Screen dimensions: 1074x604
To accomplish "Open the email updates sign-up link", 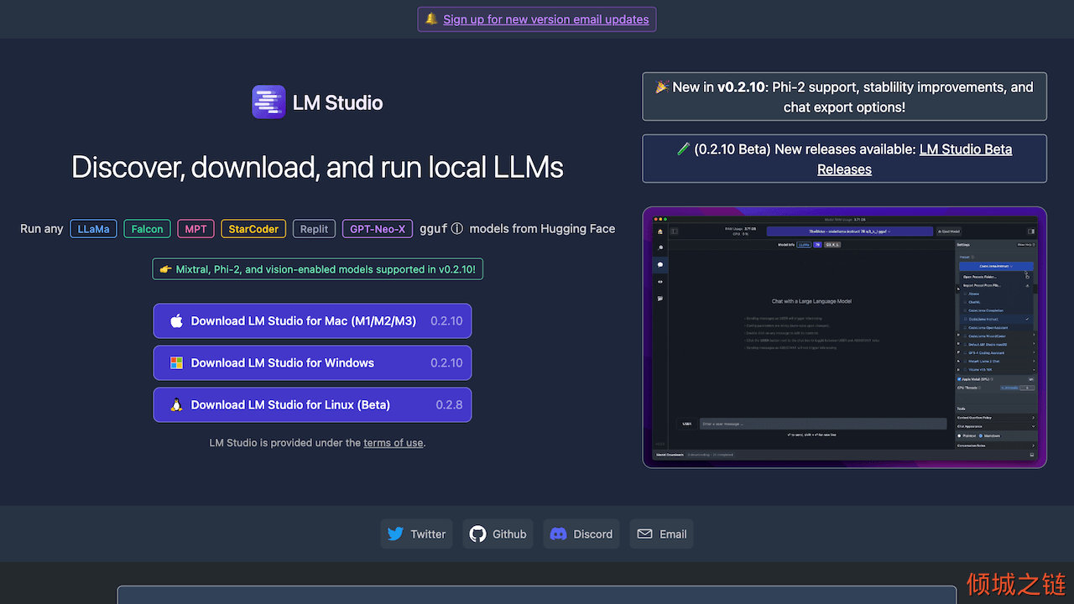I will [x=546, y=19].
